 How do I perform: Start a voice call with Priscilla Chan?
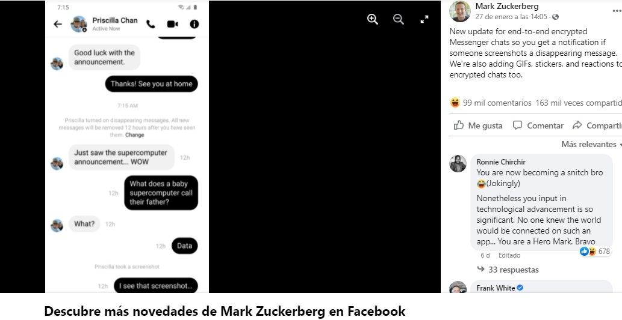point(151,24)
